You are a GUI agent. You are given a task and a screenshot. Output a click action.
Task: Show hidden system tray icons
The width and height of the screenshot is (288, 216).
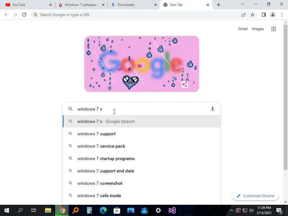pos(231,210)
